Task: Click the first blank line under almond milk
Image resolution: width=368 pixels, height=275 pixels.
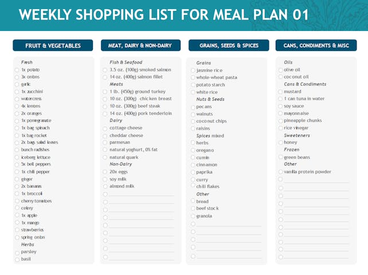Action: coord(141,194)
